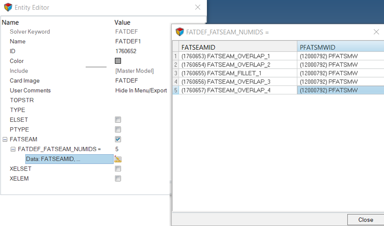384x226 pixels.
Task: Select the Data: FATSEAMID row
Action: point(69,159)
